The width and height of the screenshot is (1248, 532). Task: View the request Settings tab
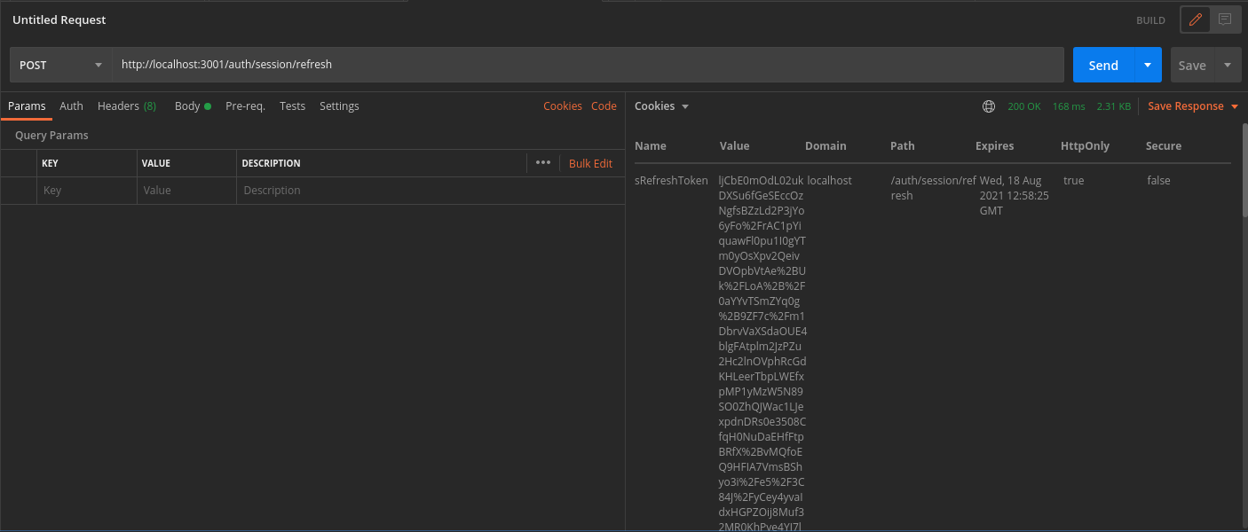click(339, 106)
